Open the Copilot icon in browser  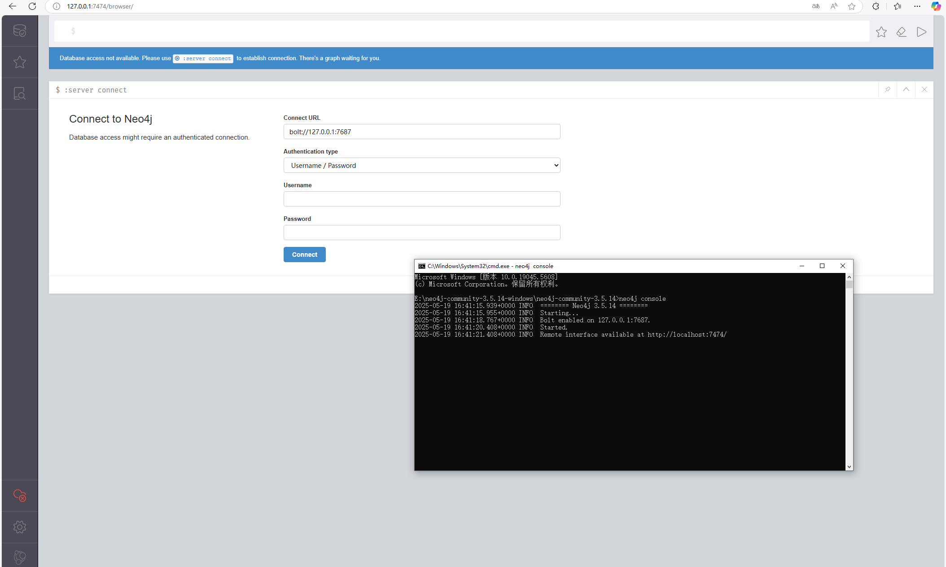(936, 6)
